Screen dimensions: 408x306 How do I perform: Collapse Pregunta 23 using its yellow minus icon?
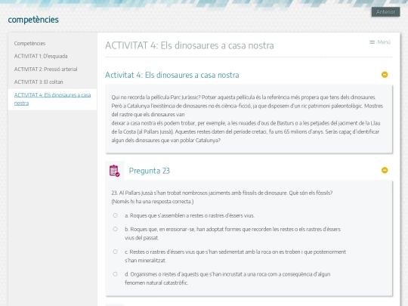pos(385,170)
